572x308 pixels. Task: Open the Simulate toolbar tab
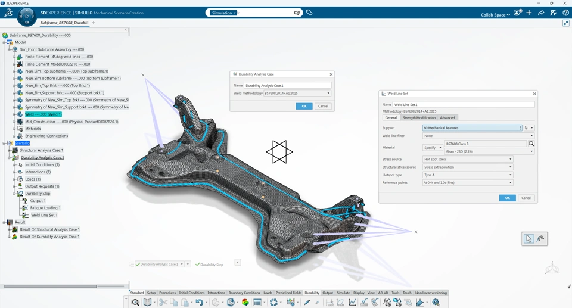pos(343,293)
